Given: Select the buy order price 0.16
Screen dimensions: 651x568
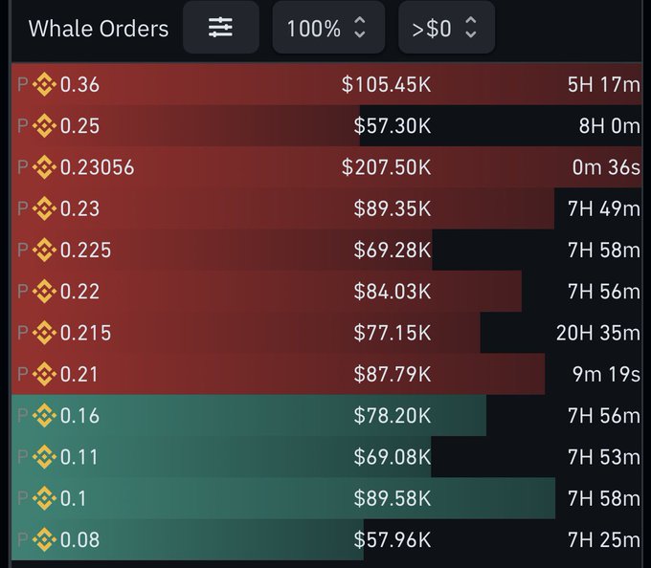Looking at the screenshot, I should coord(79,416).
